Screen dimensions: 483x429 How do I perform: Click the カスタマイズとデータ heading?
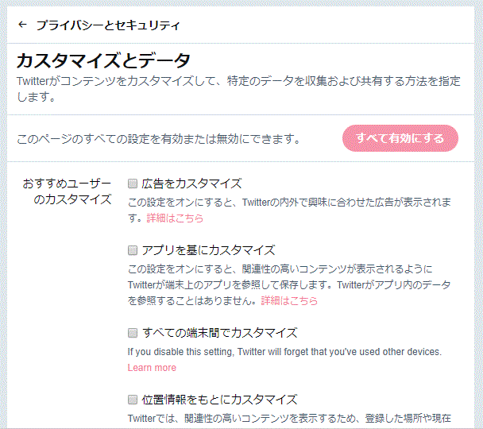pos(103,60)
